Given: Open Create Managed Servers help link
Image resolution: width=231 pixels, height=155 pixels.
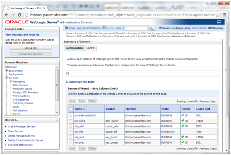Looking at the screenshot, I should point(21,126).
